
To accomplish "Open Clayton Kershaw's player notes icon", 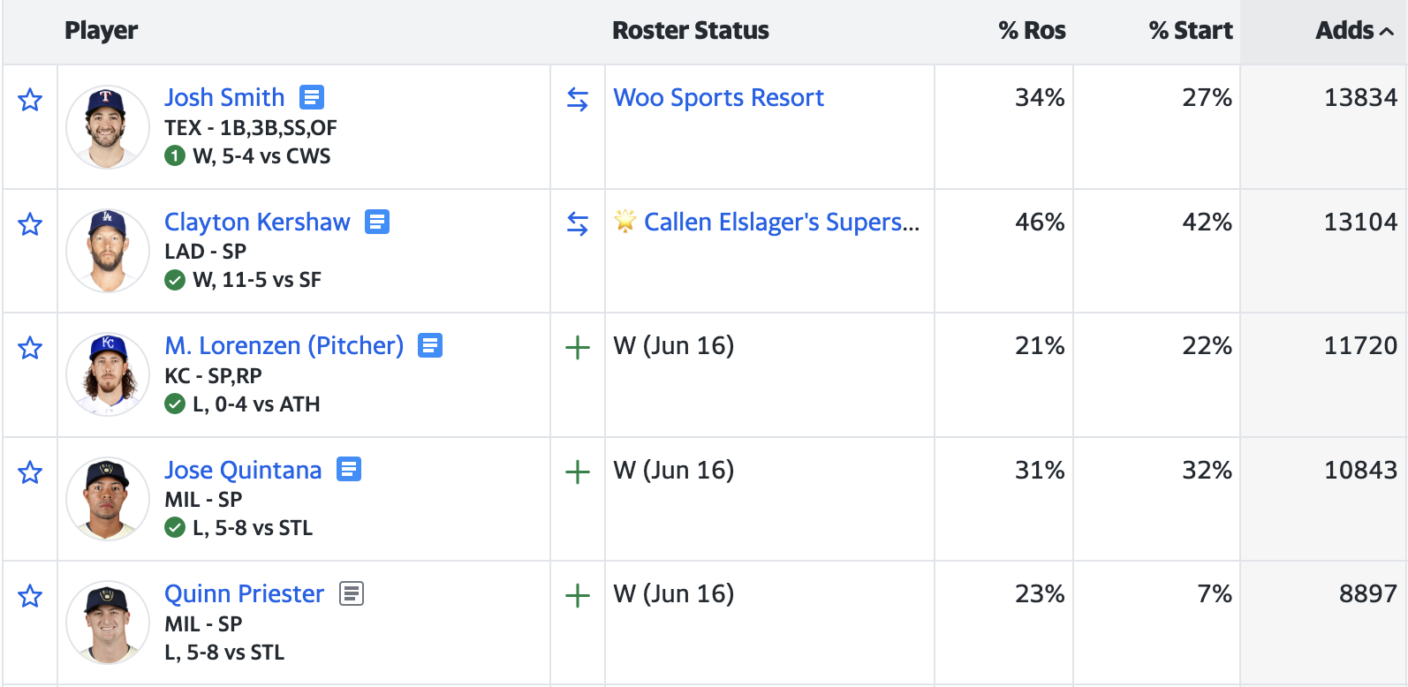I will [x=377, y=222].
